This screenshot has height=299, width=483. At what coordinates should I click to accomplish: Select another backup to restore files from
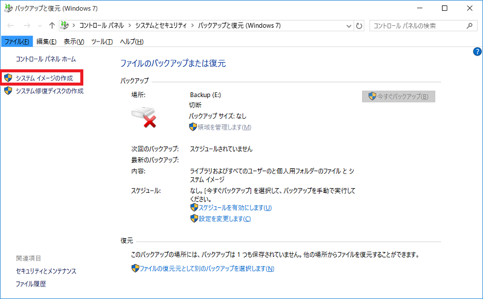point(206,269)
